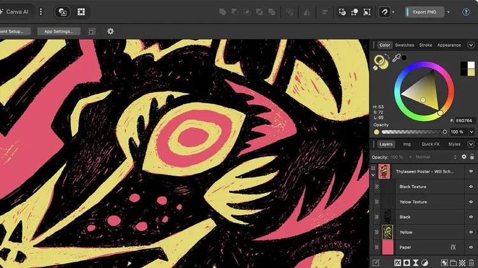
Task: Toggle visibility of the Yellow layer
Action: (x=471, y=232)
